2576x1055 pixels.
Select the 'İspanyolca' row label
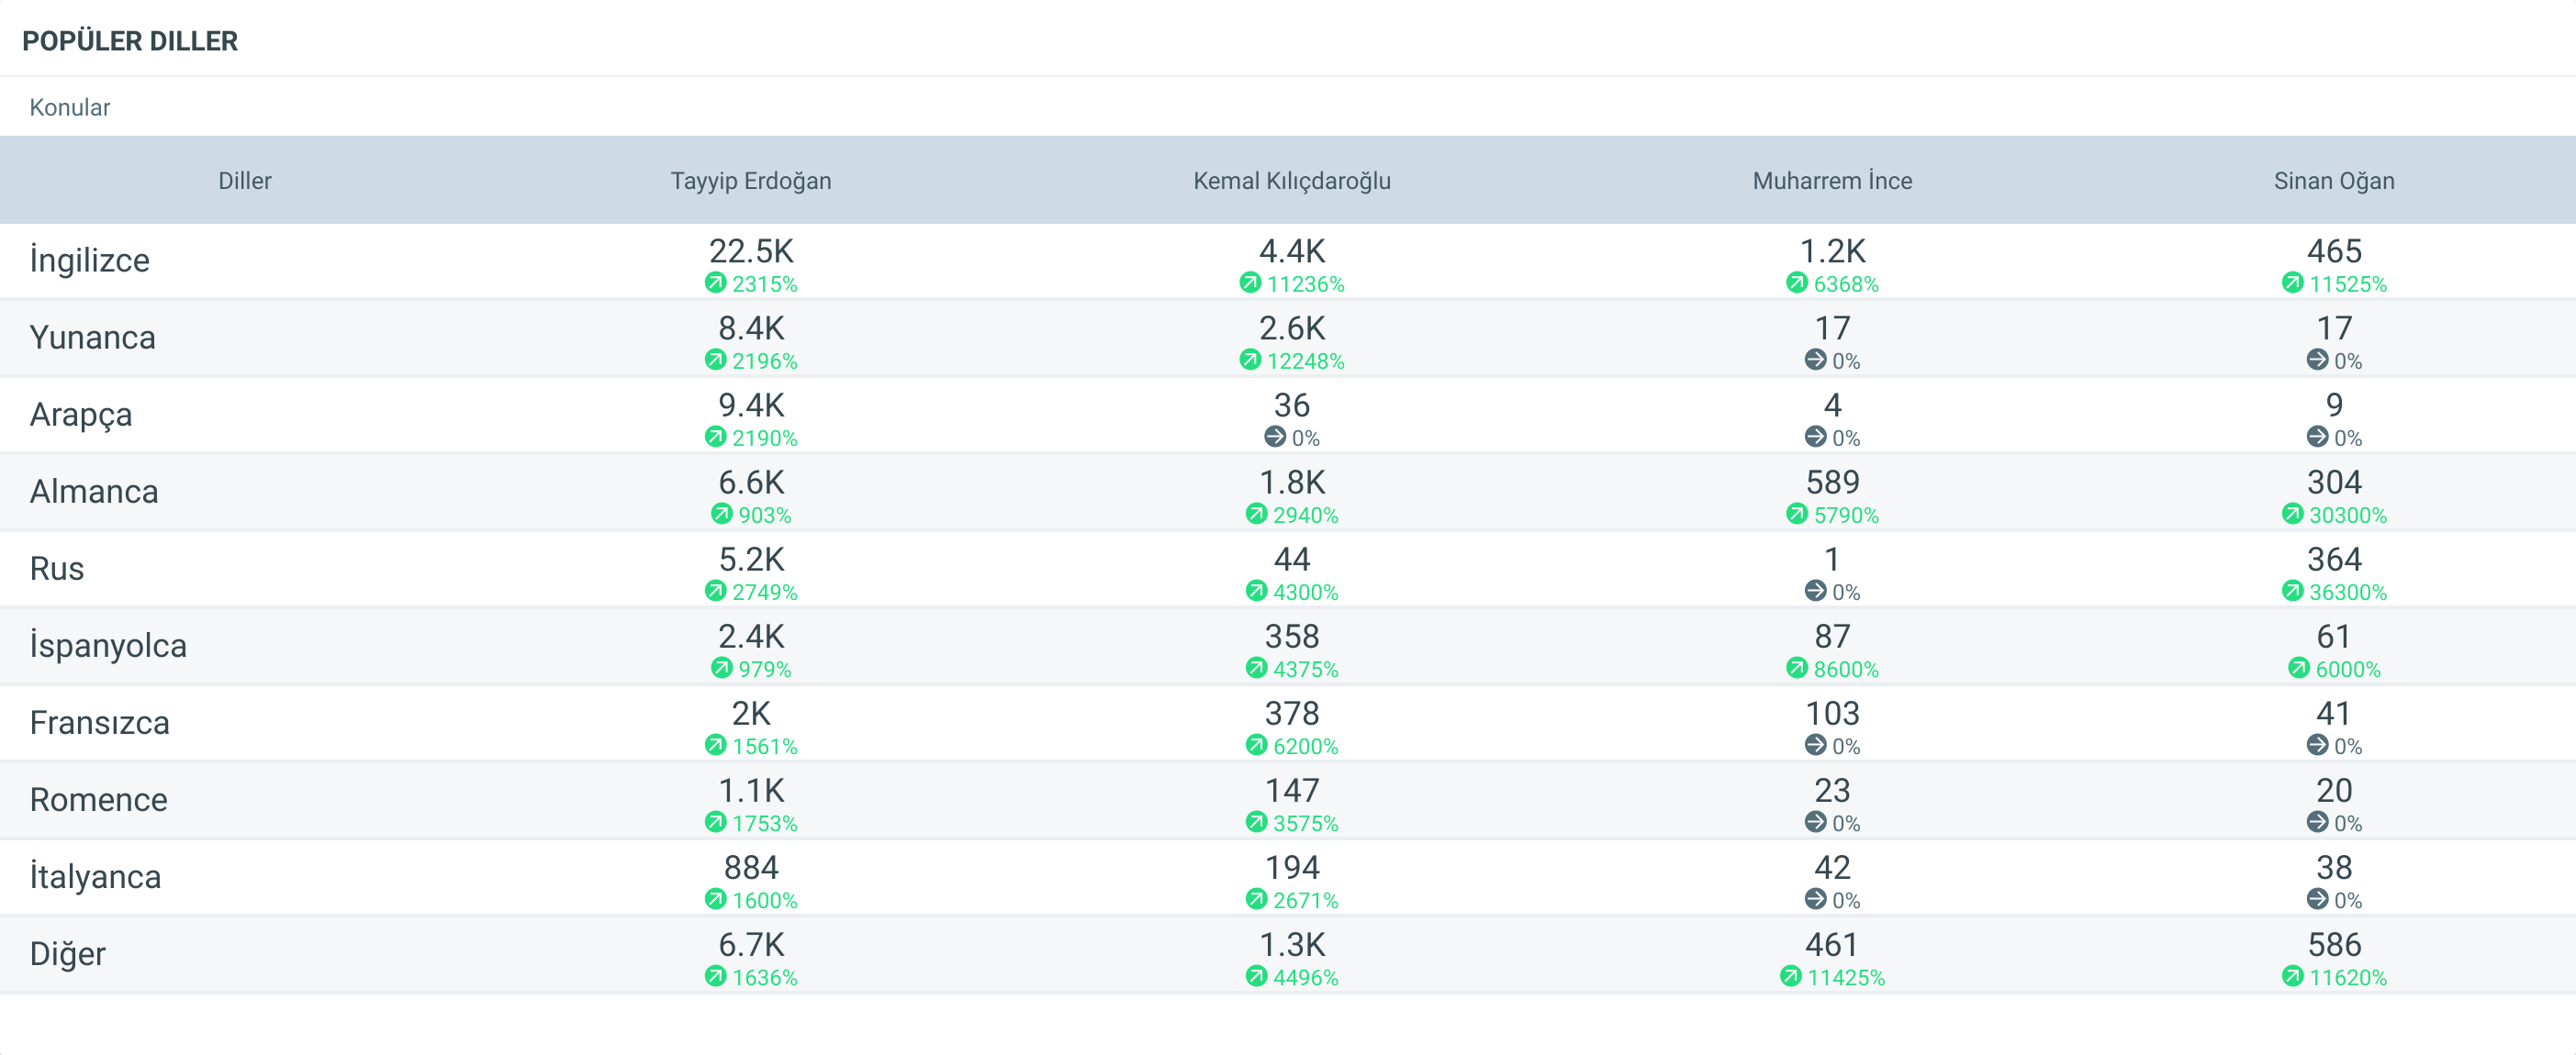pos(108,646)
